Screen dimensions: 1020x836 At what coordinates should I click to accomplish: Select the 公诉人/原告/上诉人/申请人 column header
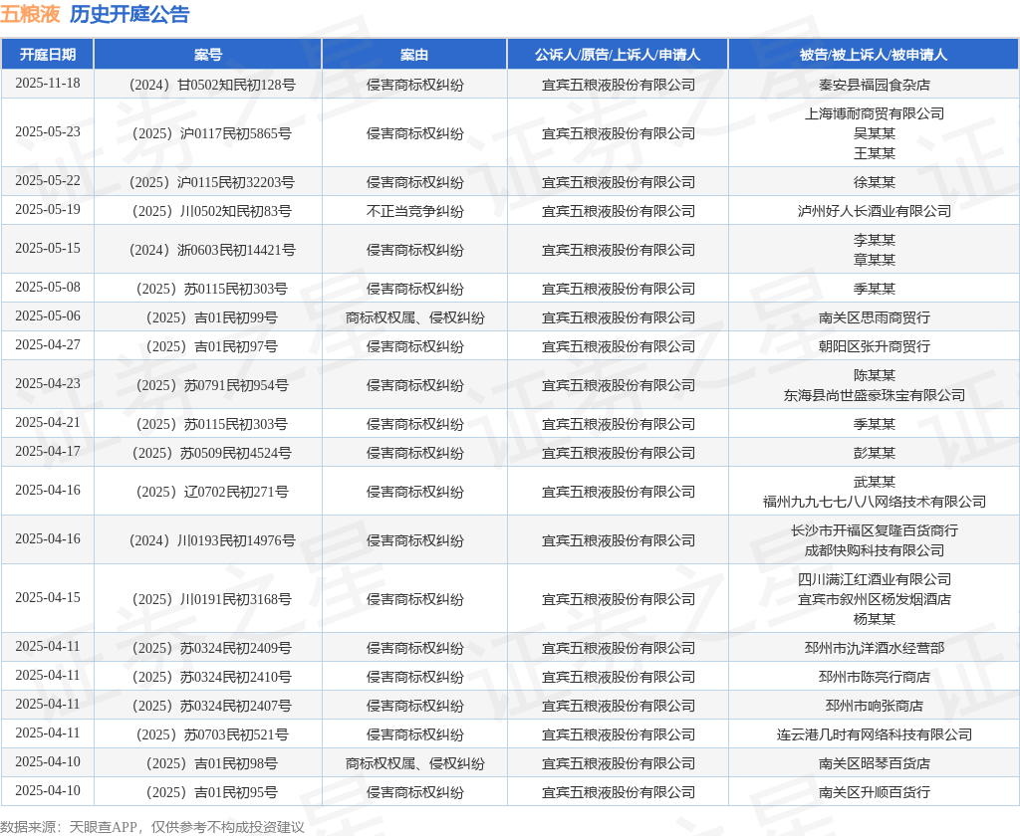(x=618, y=55)
